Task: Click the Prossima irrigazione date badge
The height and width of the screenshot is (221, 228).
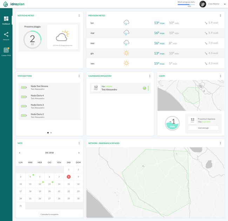Action: (x=192, y=120)
